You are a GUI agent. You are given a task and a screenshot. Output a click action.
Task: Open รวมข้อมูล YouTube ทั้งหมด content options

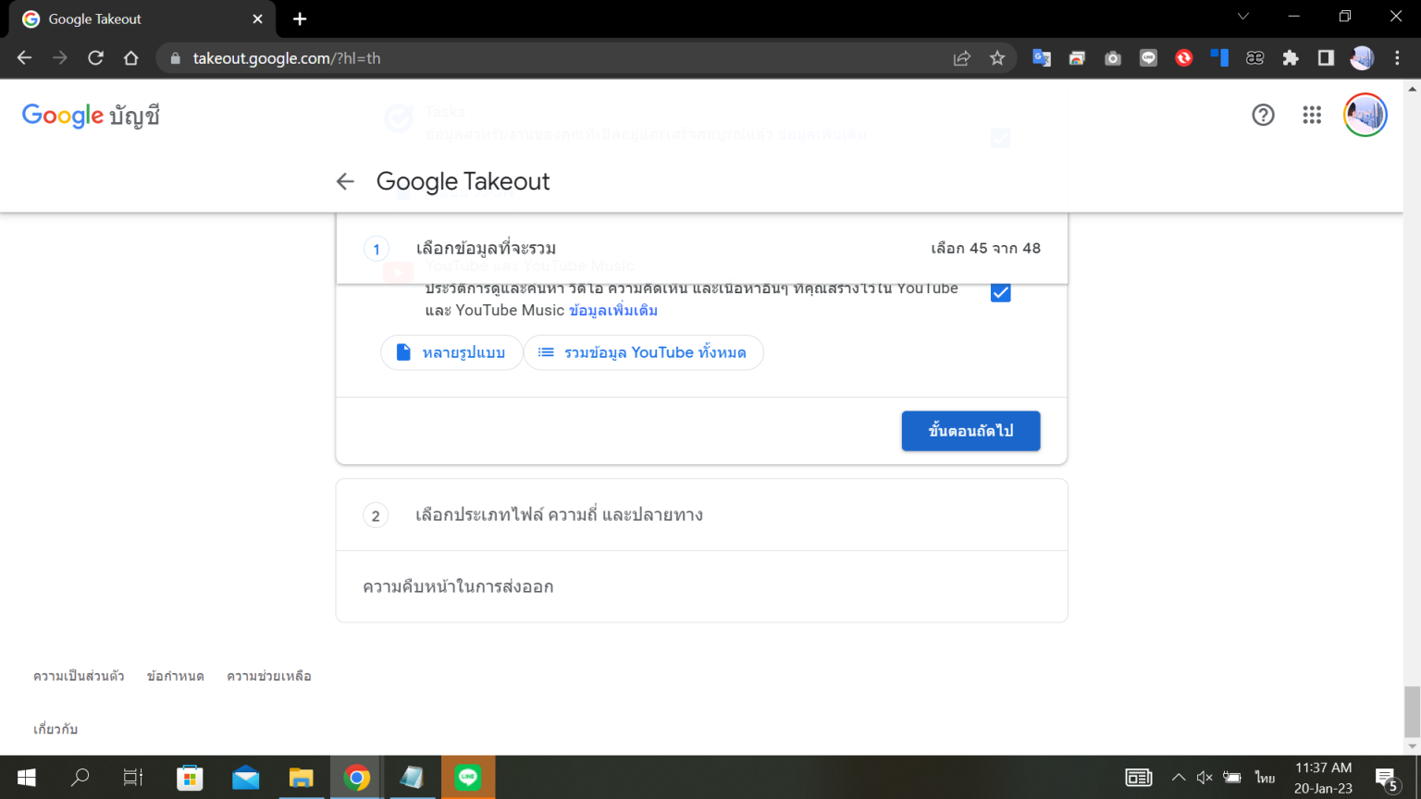coord(643,352)
